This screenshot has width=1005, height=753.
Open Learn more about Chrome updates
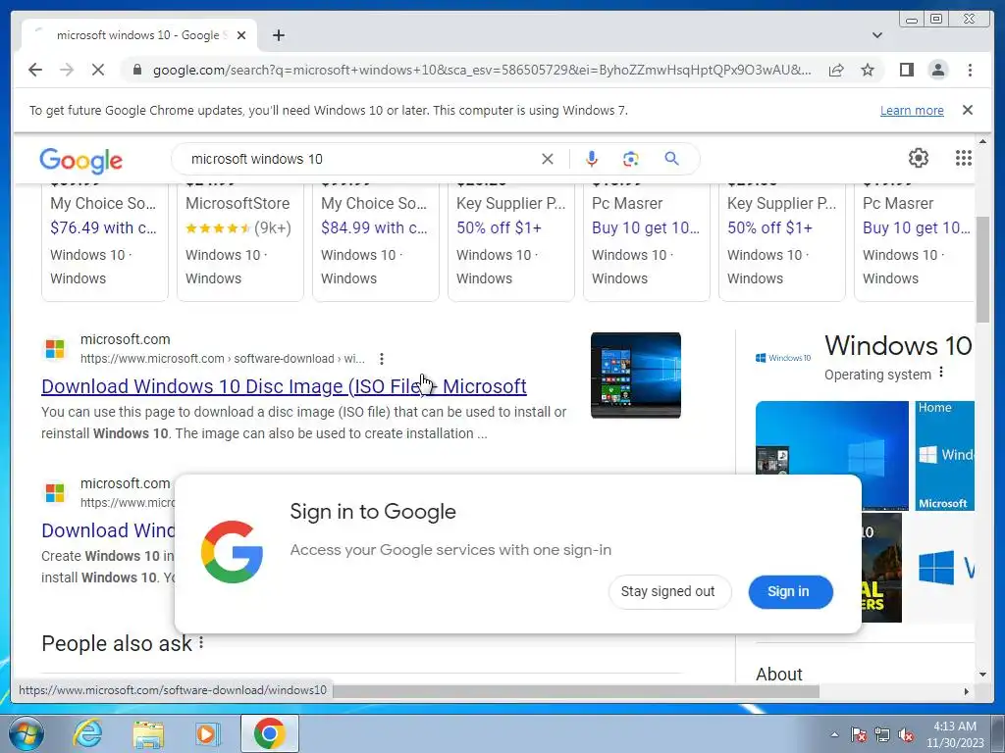coord(912,110)
